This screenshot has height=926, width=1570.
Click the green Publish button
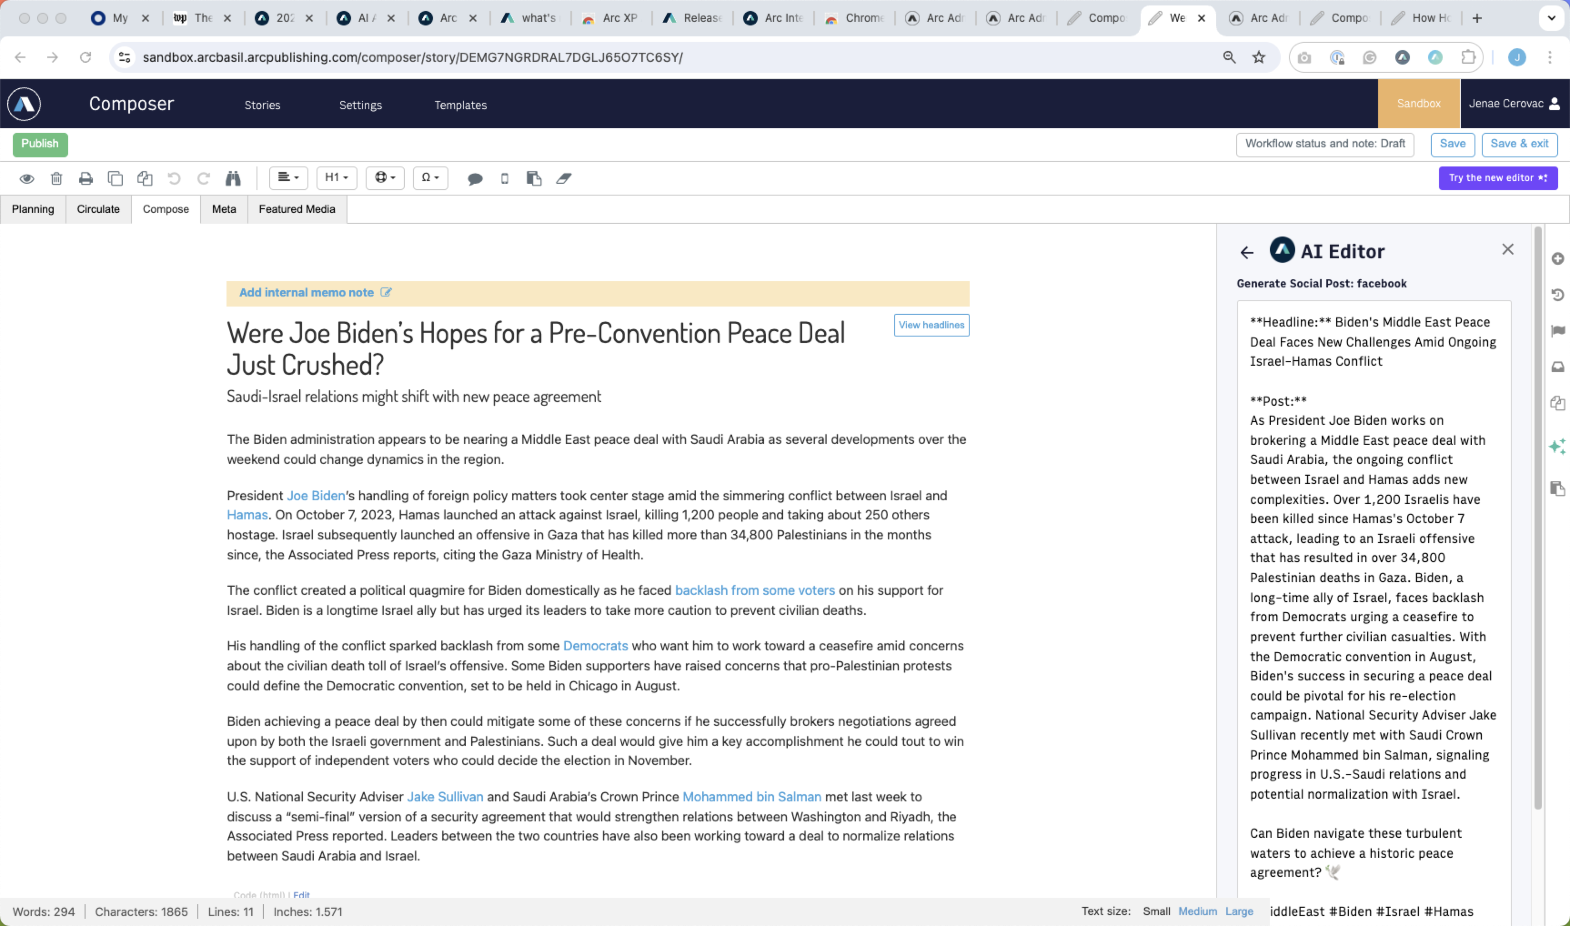(40, 144)
